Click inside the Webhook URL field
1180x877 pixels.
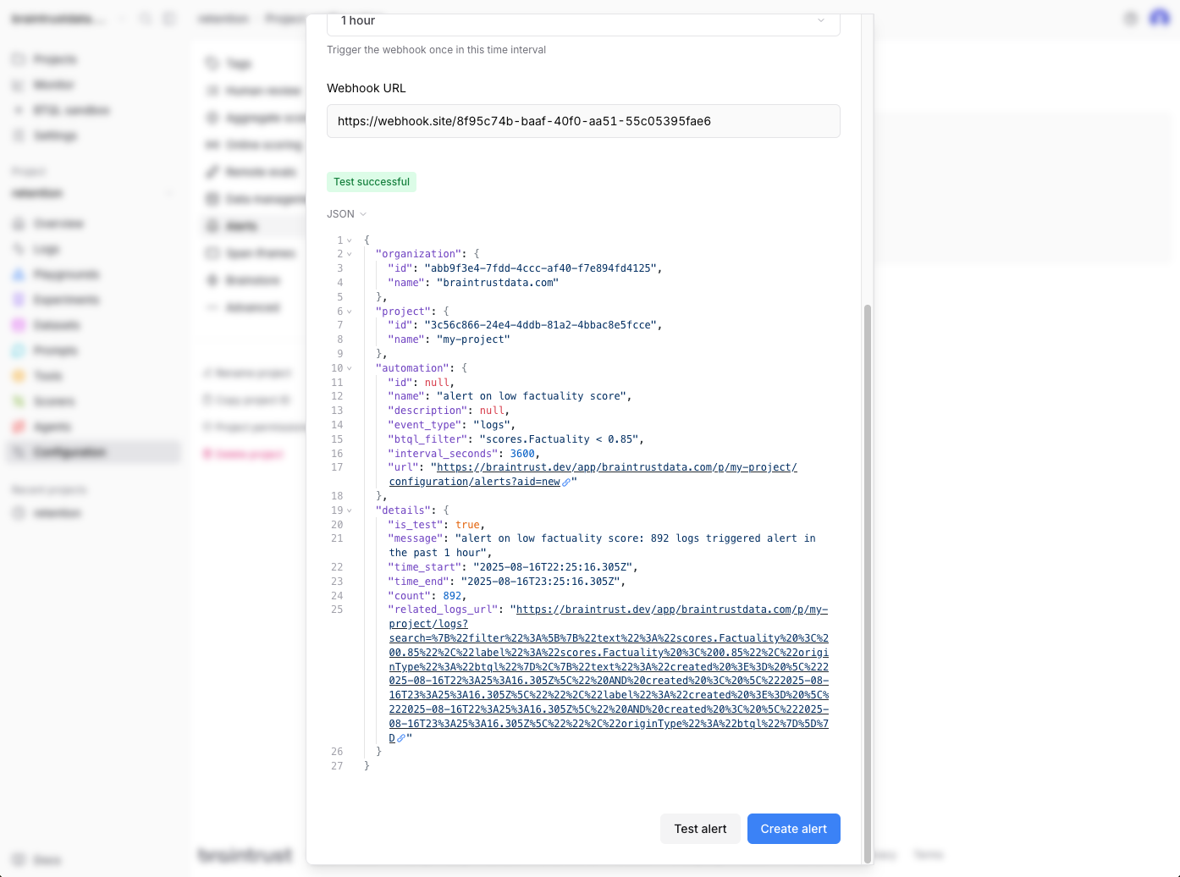[x=583, y=121]
